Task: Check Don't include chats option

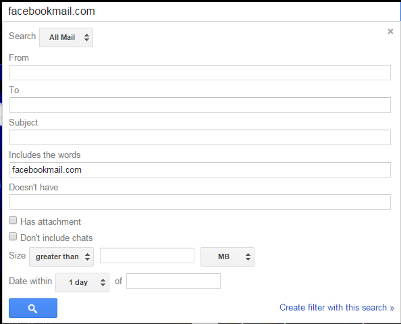Action: pos(13,236)
